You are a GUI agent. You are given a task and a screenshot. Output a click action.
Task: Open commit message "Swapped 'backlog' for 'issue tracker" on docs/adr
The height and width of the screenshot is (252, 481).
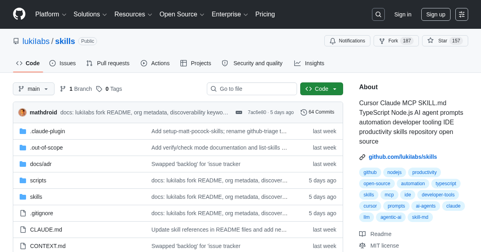coord(196,164)
